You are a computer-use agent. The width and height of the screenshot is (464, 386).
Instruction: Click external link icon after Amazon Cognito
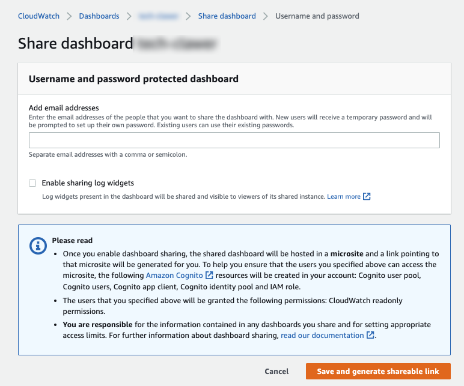pos(209,275)
